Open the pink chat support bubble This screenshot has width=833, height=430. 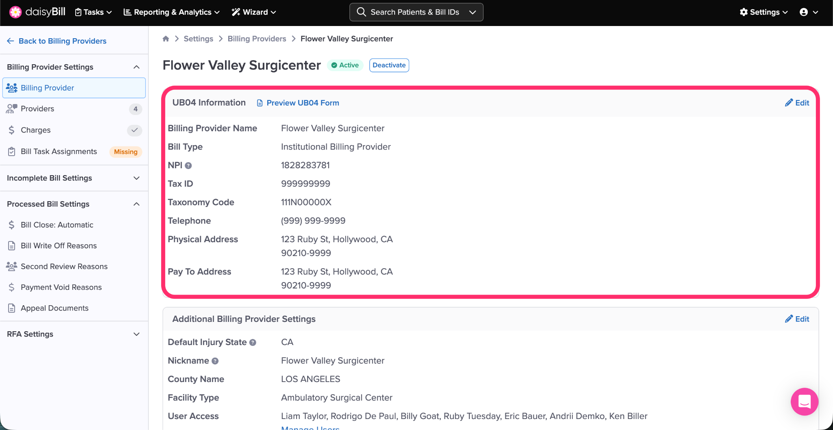[804, 402]
